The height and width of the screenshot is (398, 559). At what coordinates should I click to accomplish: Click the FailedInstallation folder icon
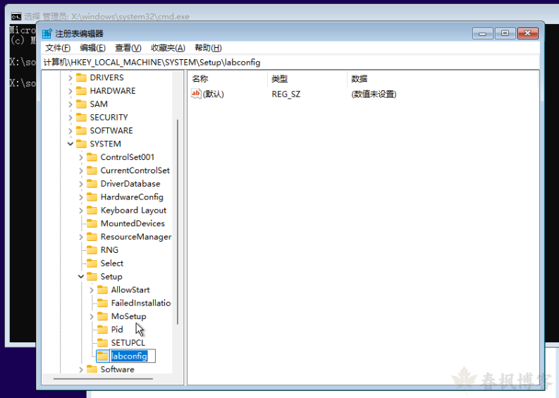coord(103,303)
